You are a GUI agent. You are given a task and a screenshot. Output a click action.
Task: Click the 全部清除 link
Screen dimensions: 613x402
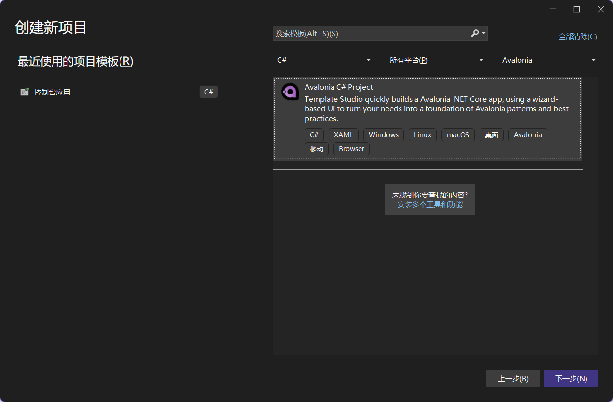click(577, 37)
